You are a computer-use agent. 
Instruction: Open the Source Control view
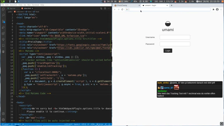(x=3, y=21)
